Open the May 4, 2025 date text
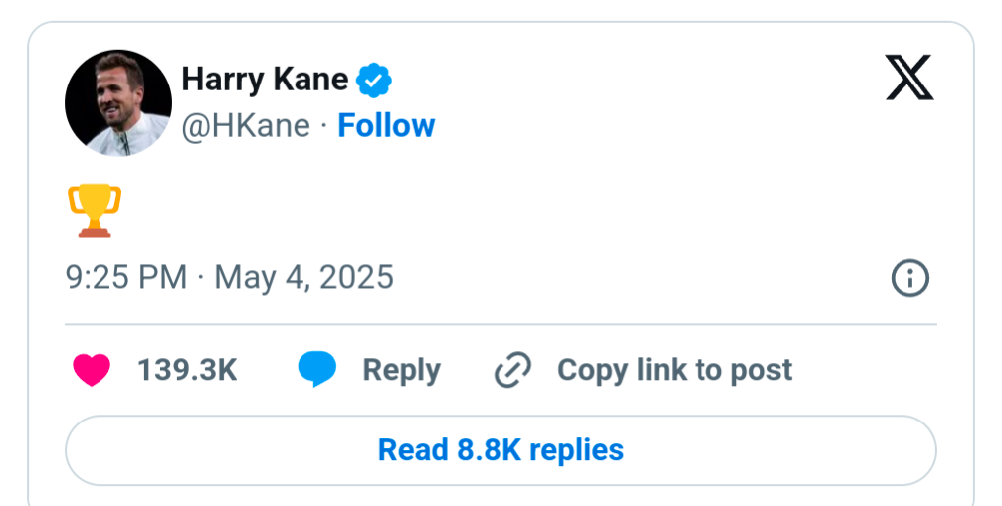This screenshot has width=1002, height=506. pos(303,278)
